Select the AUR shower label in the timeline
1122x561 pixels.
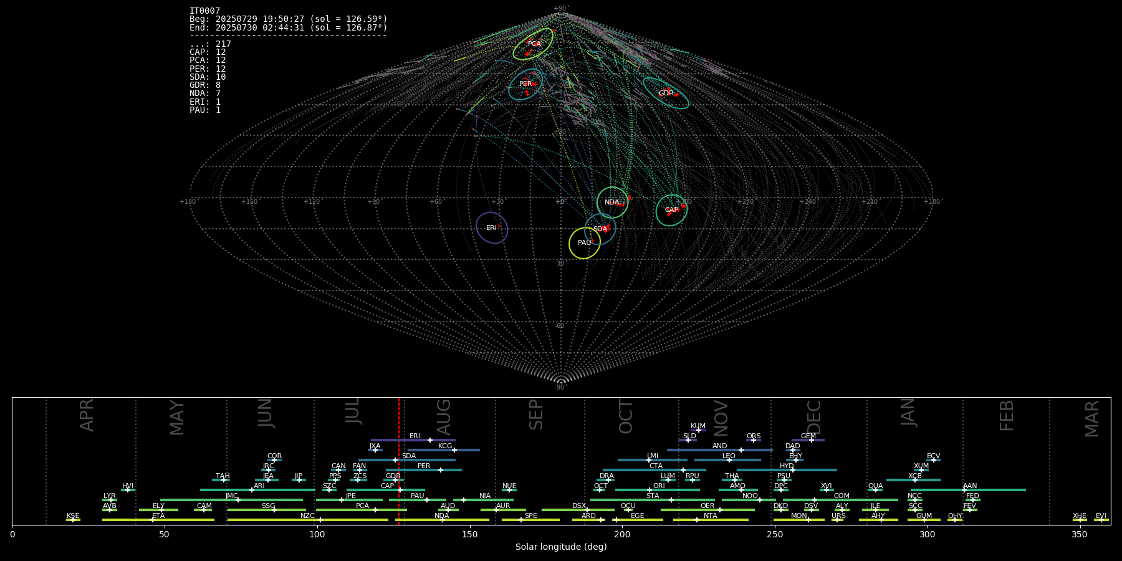point(503,506)
